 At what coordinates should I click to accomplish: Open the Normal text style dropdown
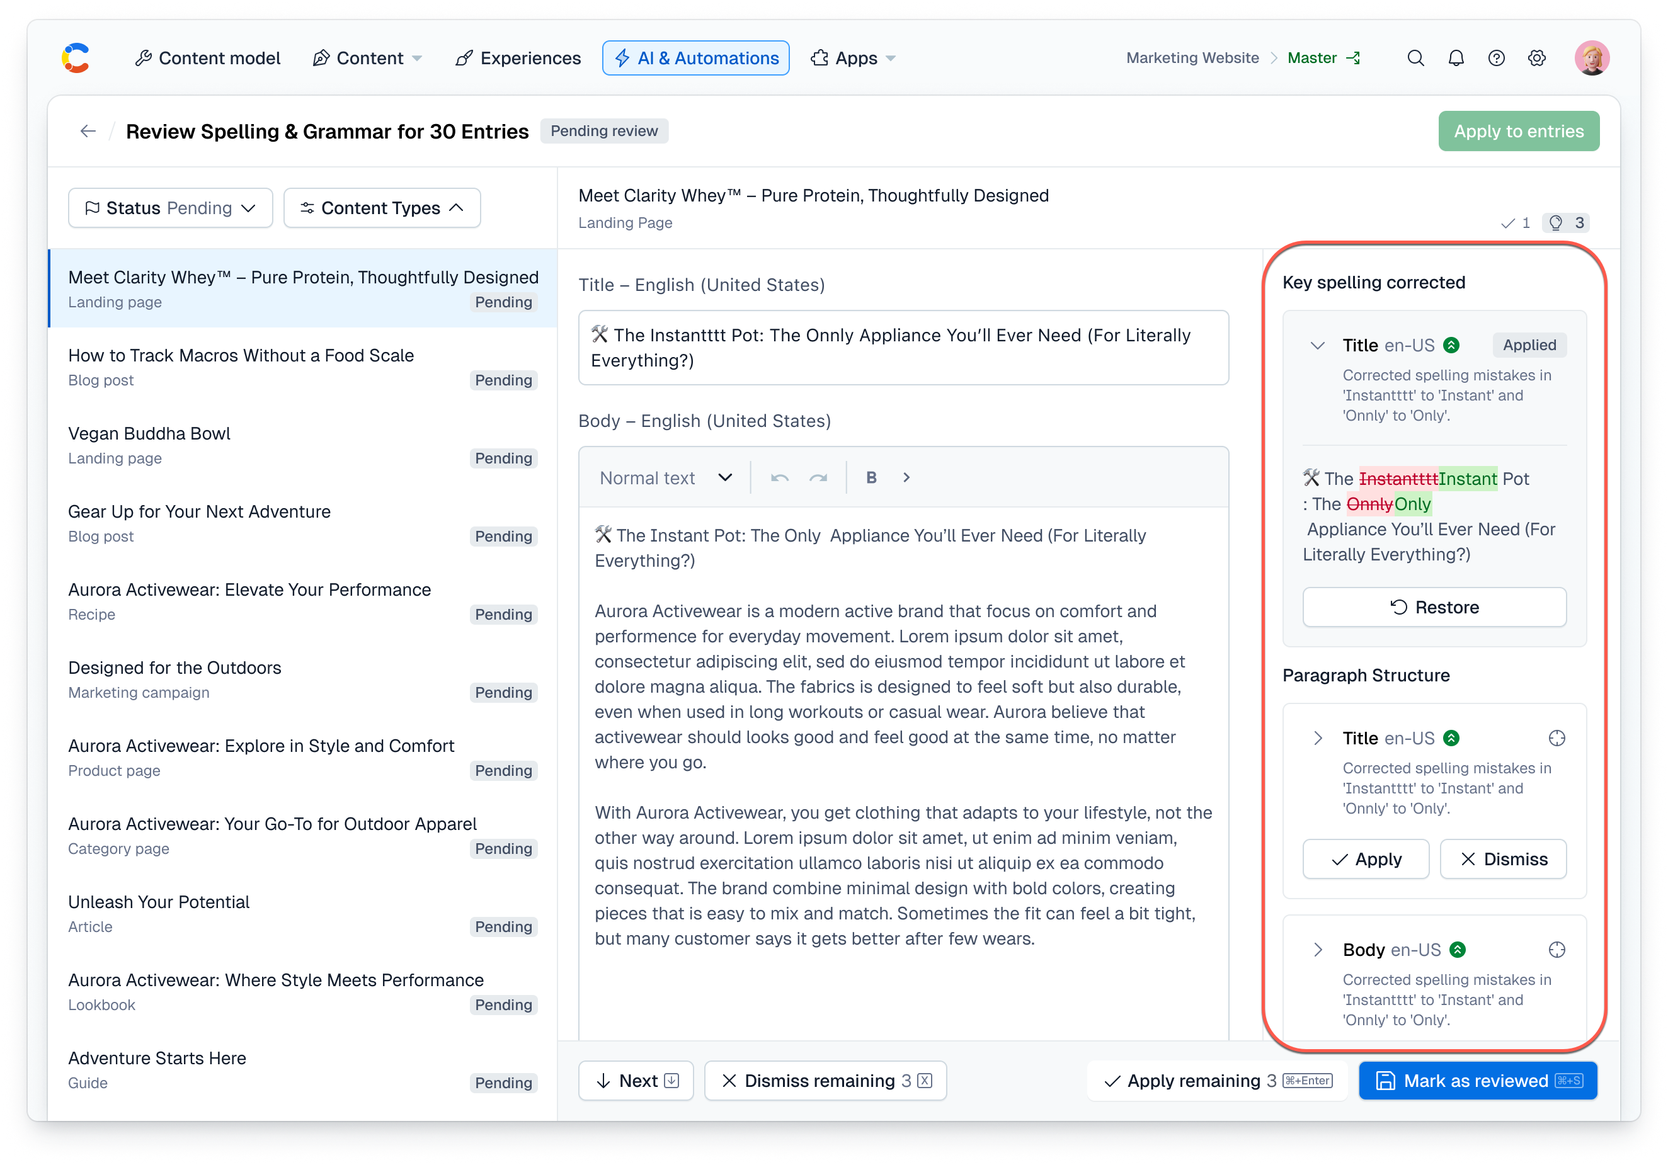(x=665, y=478)
